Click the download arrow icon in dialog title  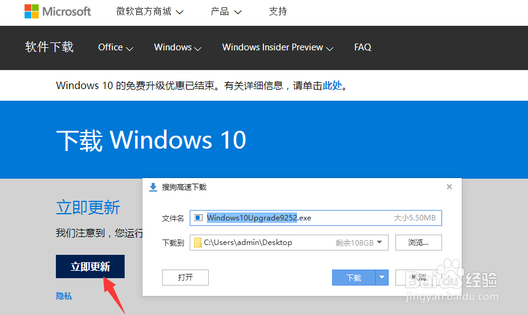pos(153,187)
